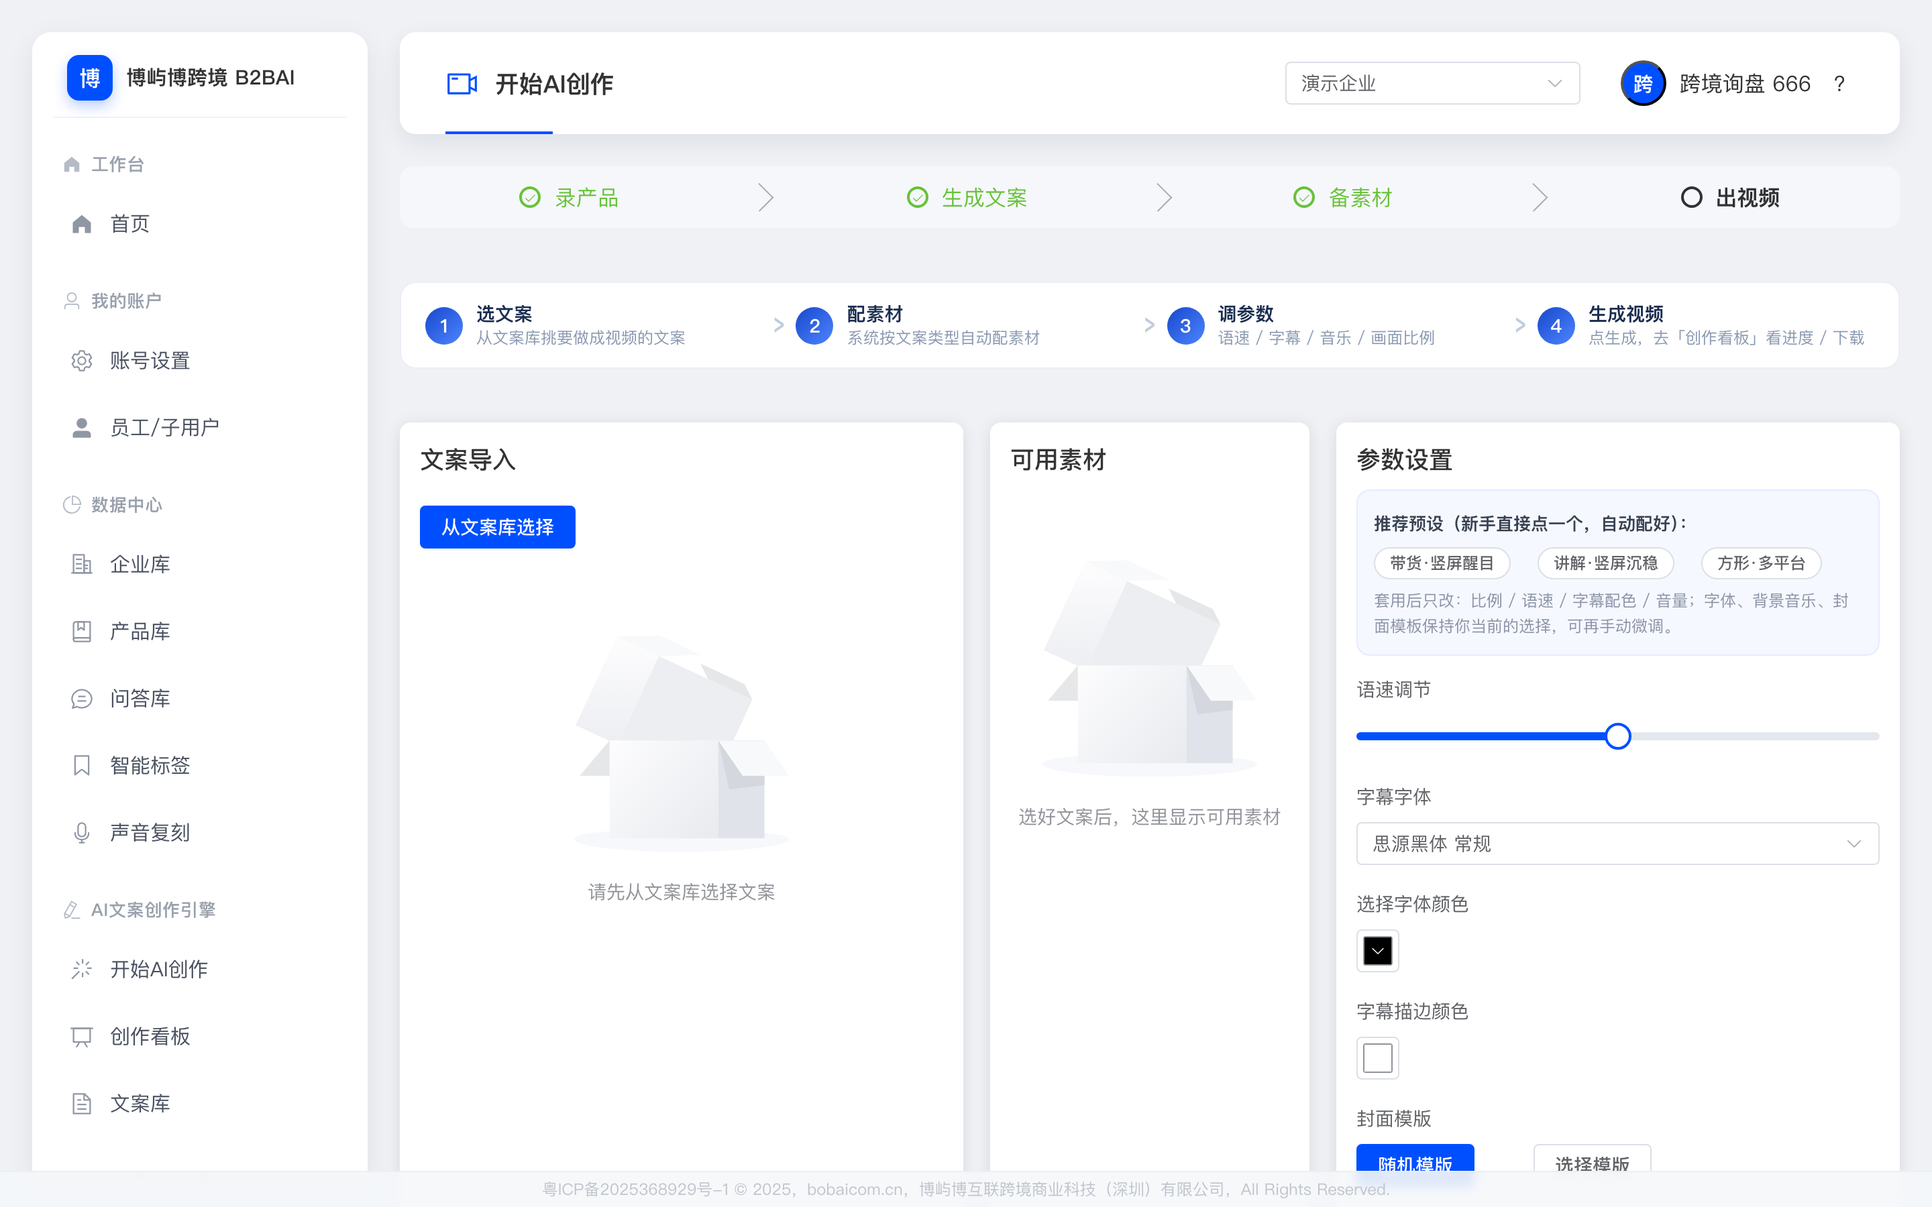Apply the 方形·多平台 preset
Viewport: 1932px width, 1207px height.
[x=1761, y=563]
